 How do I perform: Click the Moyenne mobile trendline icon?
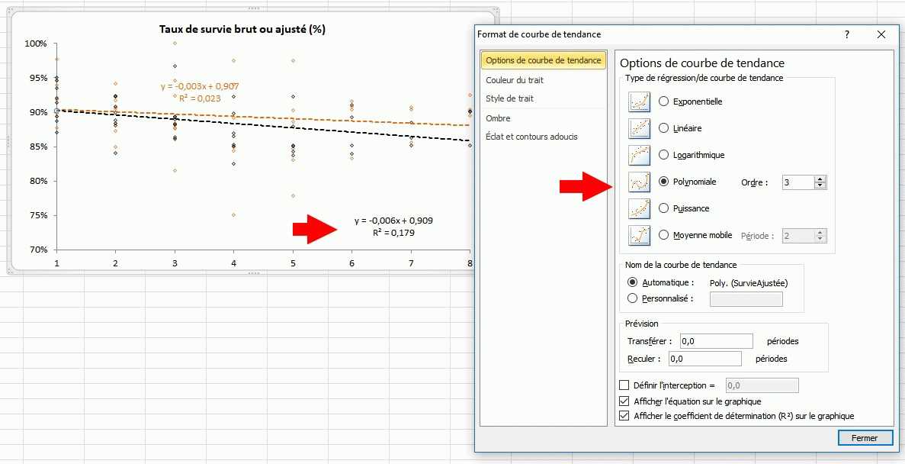639,235
